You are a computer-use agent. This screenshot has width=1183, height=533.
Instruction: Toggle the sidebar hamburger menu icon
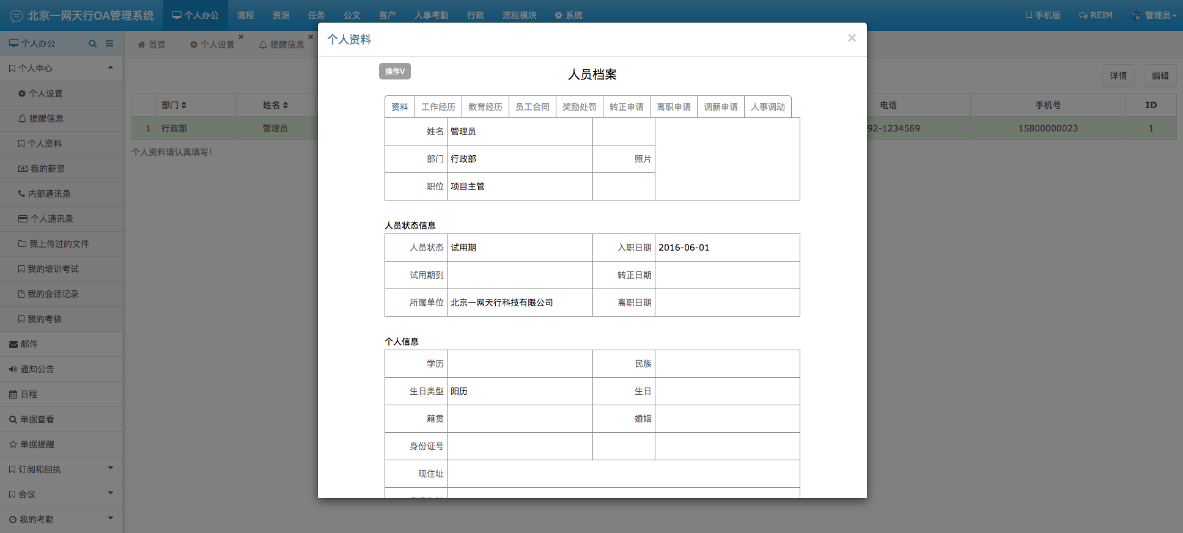click(109, 43)
